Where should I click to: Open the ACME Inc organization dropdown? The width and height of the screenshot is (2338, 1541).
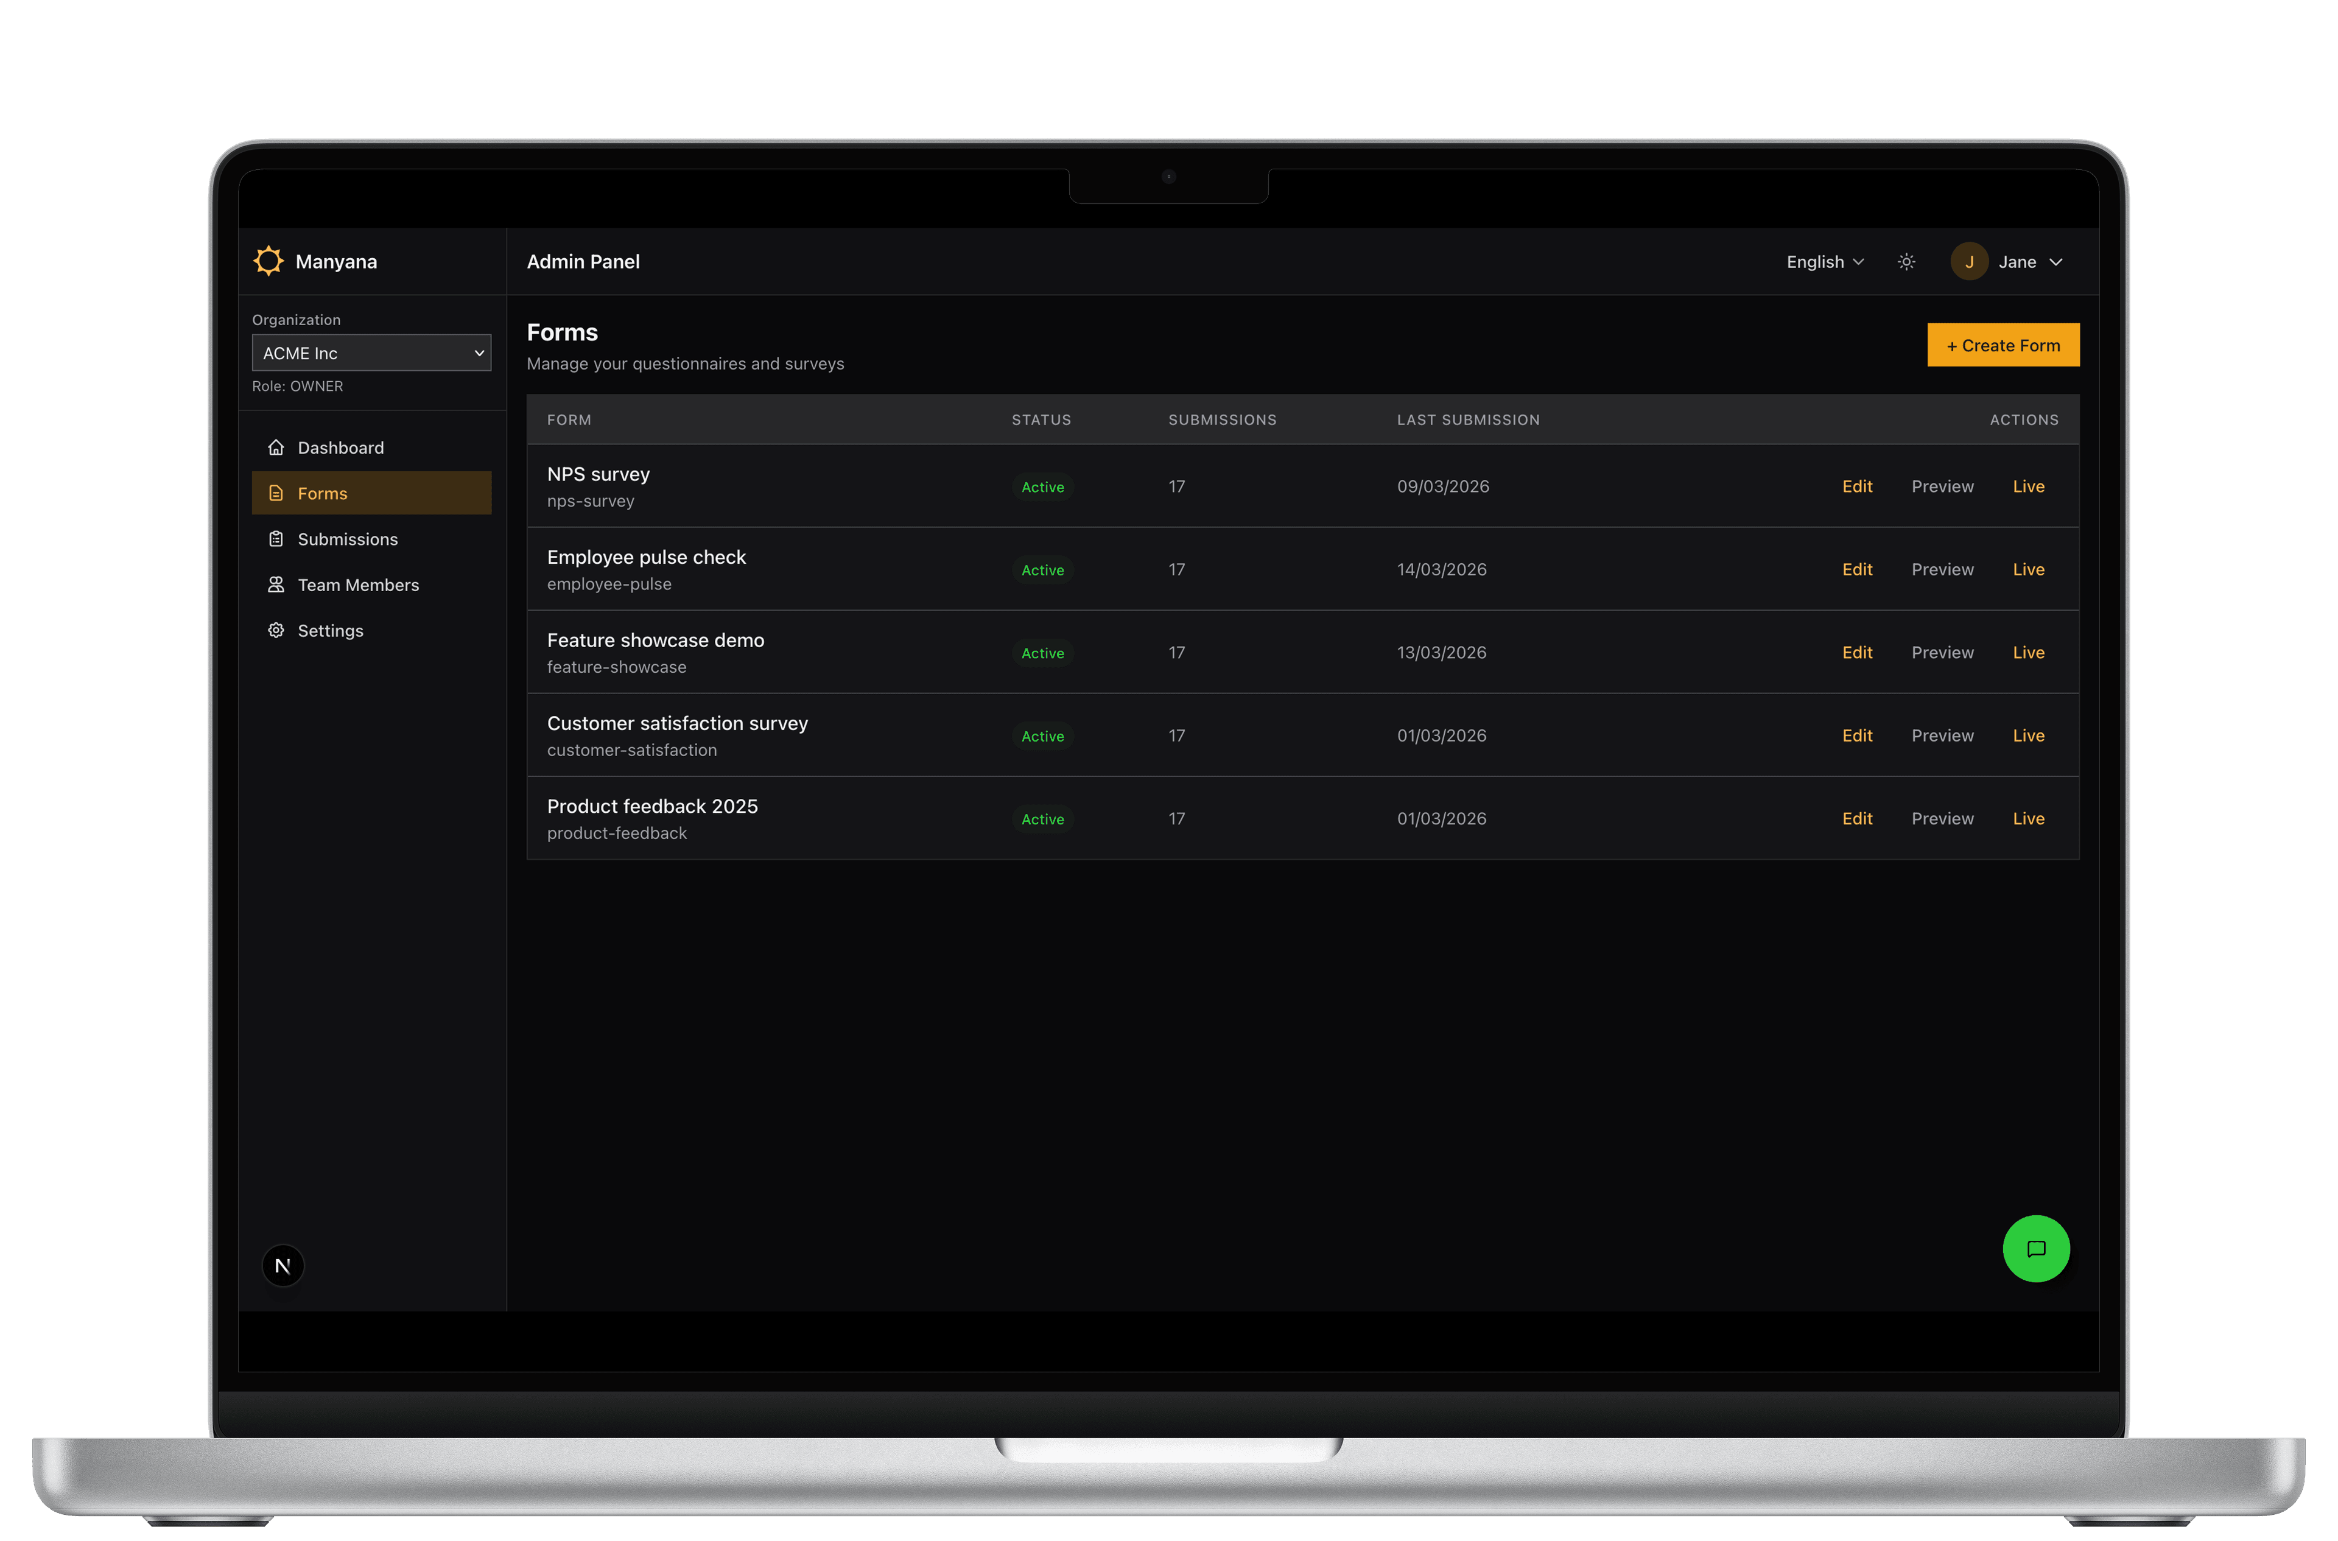pyautogui.click(x=371, y=352)
